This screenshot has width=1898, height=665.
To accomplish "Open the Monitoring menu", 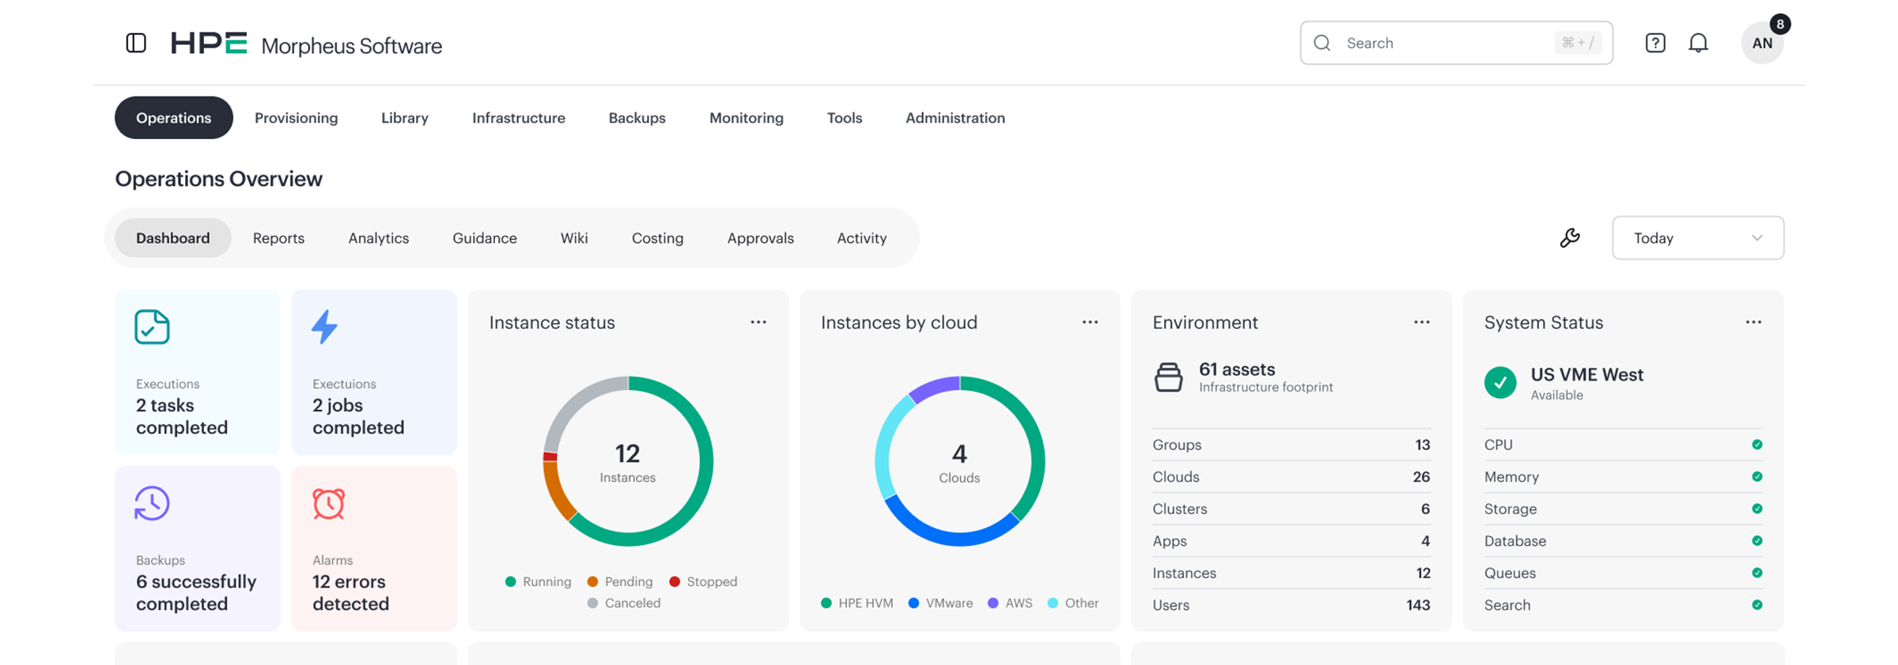I will click(x=747, y=118).
